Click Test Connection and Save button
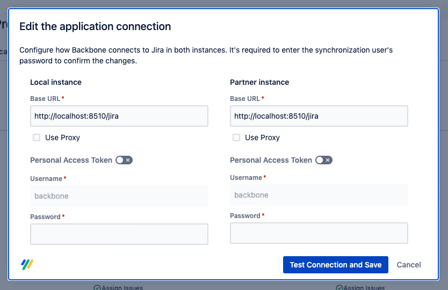Image resolution: width=448 pixels, height=290 pixels. click(335, 265)
